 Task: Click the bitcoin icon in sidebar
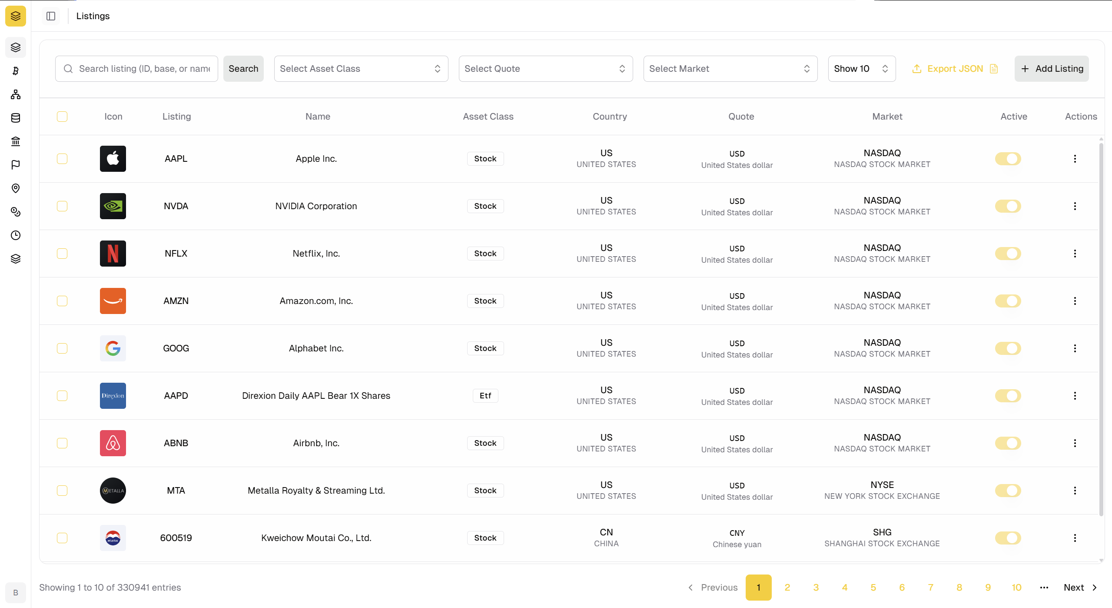point(16,71)
